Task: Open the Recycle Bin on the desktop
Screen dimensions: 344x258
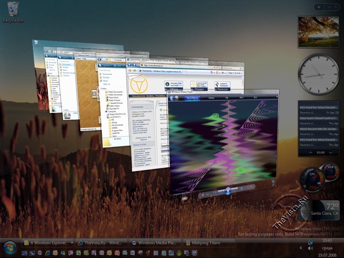Action: coord(13,12)
